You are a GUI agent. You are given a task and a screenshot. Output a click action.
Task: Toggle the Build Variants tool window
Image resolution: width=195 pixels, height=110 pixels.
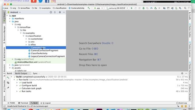click(x=4, y=54)
